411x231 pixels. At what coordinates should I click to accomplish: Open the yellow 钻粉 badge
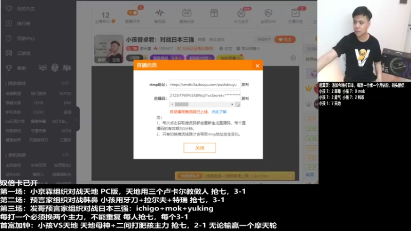[x=230, y=58]
